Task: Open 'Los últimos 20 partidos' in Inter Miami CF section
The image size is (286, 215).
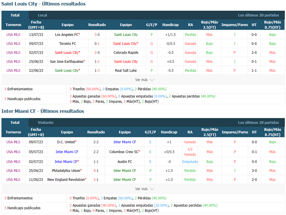Action: (259, 122)
